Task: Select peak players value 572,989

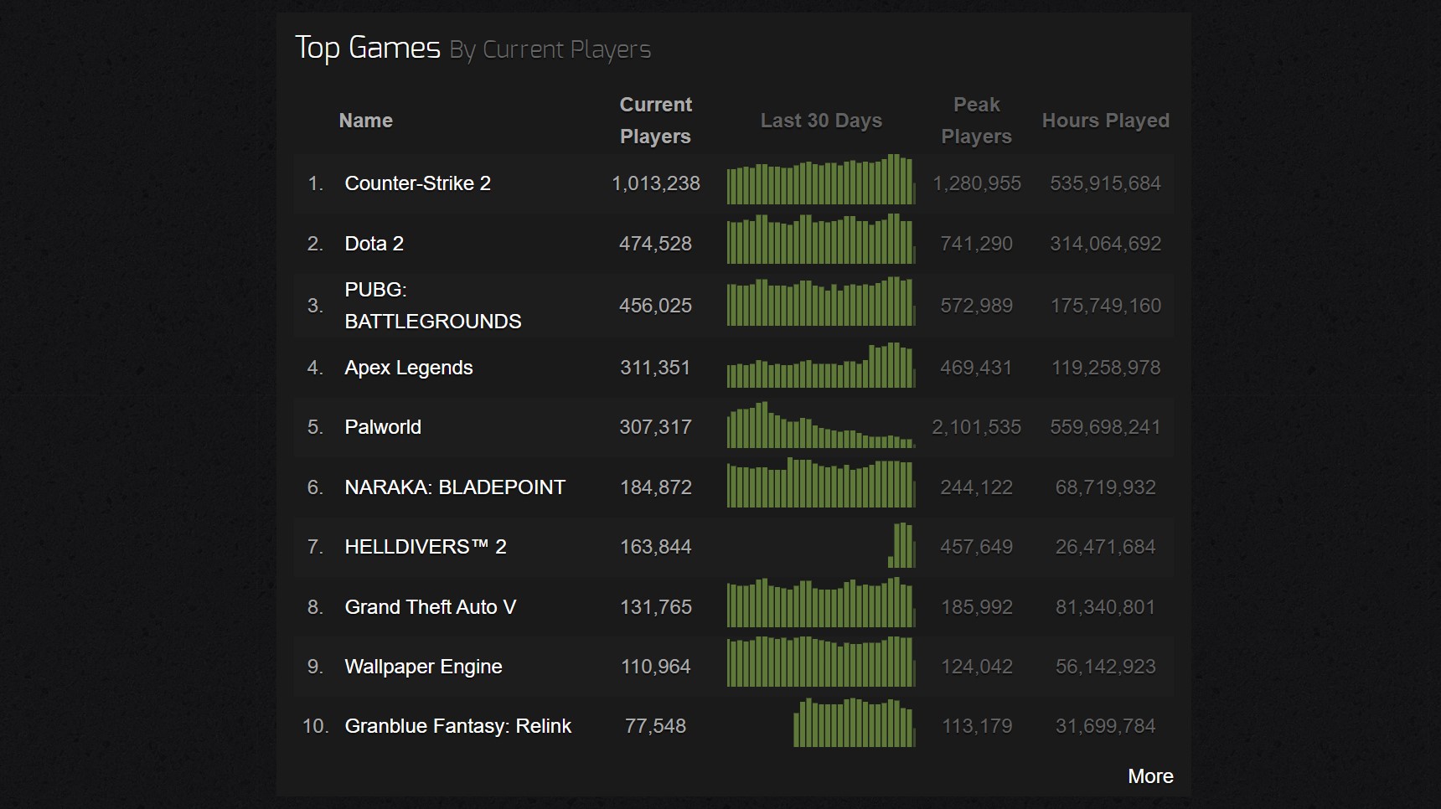Action: pos(976,306)
